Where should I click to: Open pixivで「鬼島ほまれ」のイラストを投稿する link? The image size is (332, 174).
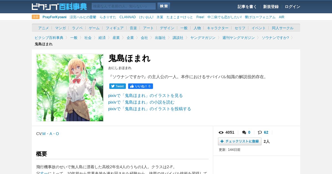(150, 109)
